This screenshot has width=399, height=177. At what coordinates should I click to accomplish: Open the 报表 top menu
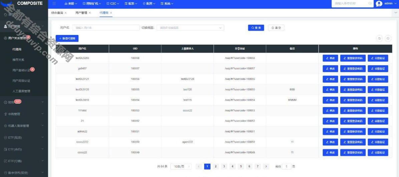click(x=131, y=4)
